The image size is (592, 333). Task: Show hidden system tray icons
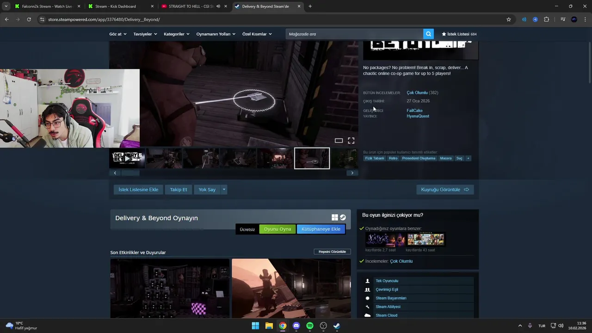tap(520, 326)
